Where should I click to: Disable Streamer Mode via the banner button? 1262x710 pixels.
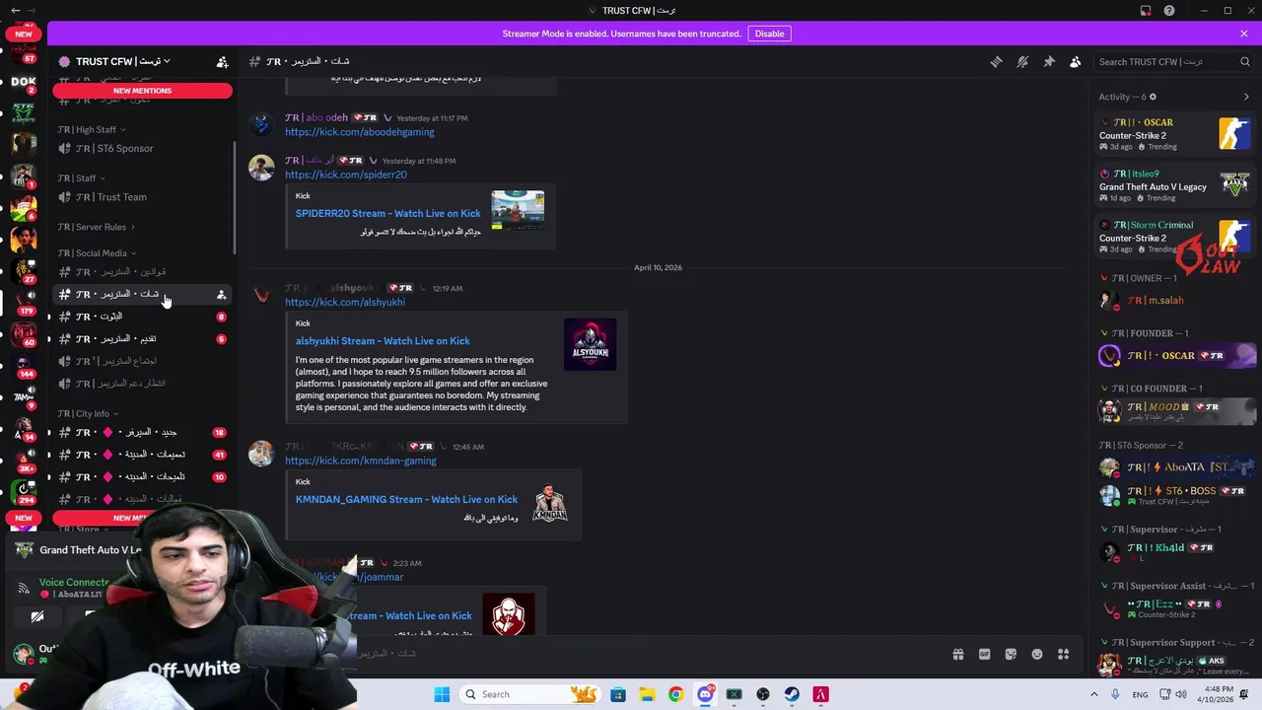pos(769,34)
